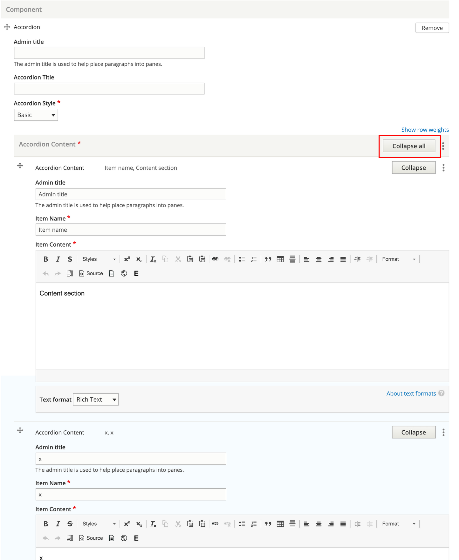Screen dimensions: 459x560
Task: Open the Styles dropdown in the first editor
Action: pyautogui.click(x=99, y=259)
